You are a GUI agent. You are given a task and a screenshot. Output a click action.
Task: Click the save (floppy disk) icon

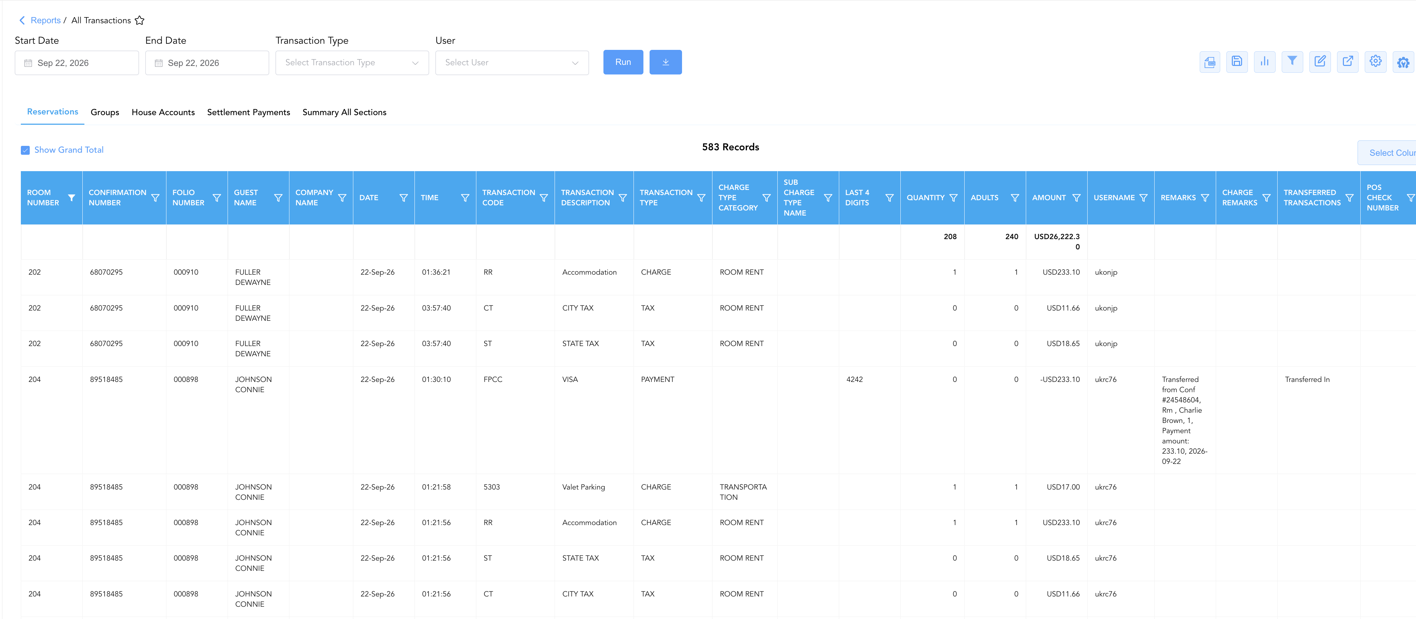click(1237, 62)
